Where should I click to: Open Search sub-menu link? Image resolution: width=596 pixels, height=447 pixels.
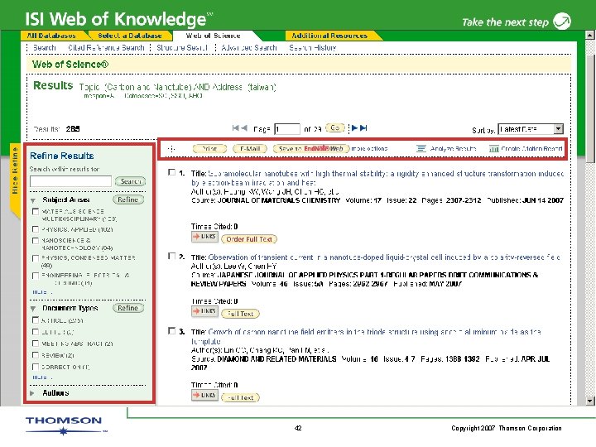tap(45, 47)
